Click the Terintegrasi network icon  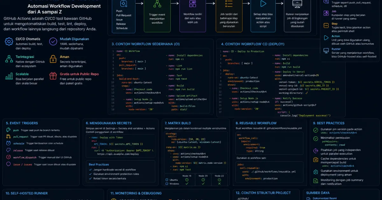[9, 59]
